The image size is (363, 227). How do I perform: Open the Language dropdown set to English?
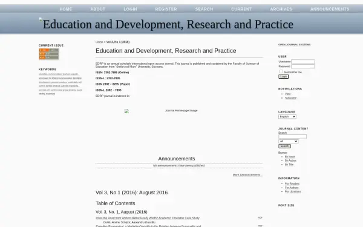pyautogui.click(x=287, y=116)
